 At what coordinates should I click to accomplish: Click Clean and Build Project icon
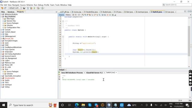31,8
